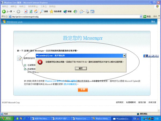Switch to Windows Media taskbar window

click(x=101, y=119)
